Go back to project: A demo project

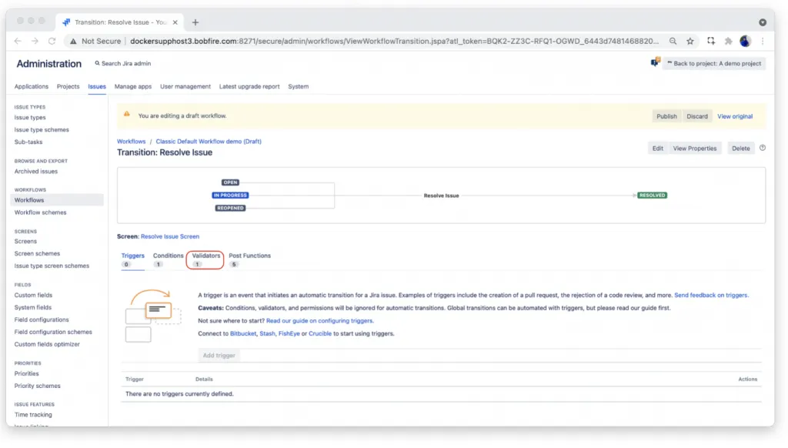point(714,63)
